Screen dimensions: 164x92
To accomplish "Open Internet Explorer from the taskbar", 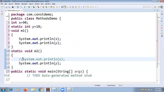I will [11, 90].
